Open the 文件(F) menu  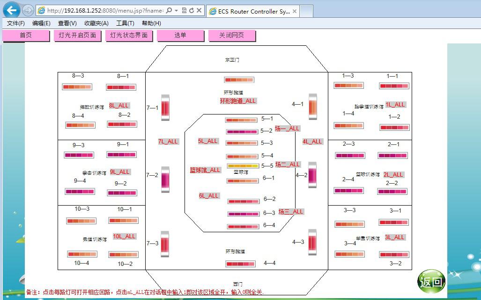click(16, 23)
